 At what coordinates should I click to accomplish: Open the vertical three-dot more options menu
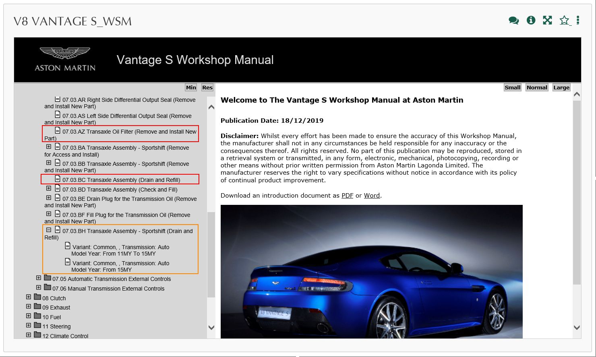(578, 20)
